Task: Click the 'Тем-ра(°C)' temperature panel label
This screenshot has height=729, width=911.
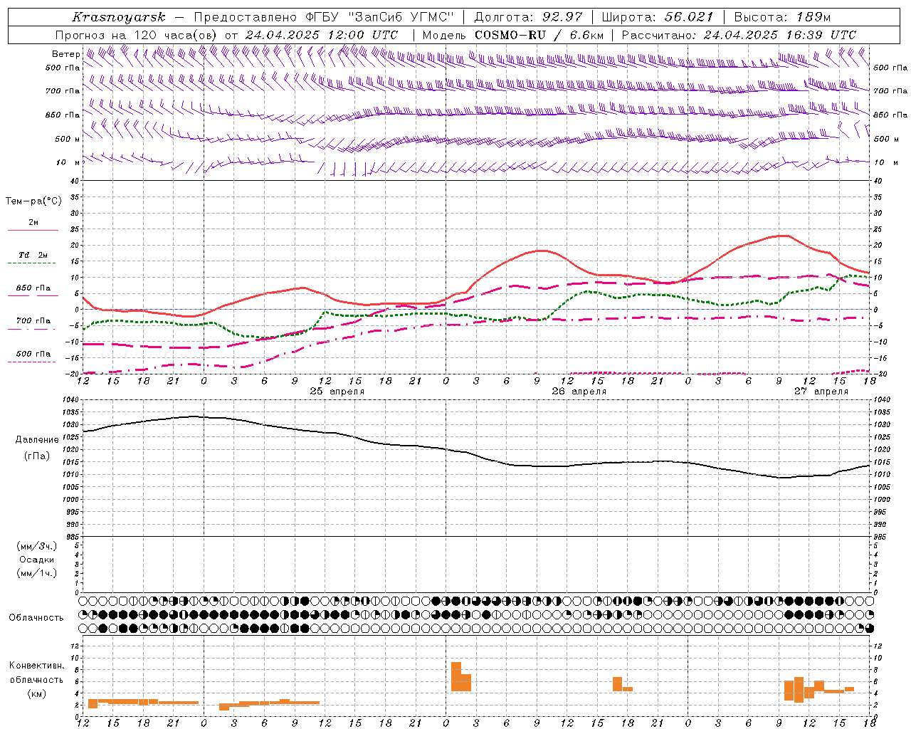Action: click(33, 201)
